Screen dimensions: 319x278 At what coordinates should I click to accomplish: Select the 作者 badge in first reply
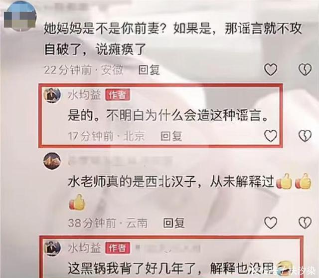(118, 95)
